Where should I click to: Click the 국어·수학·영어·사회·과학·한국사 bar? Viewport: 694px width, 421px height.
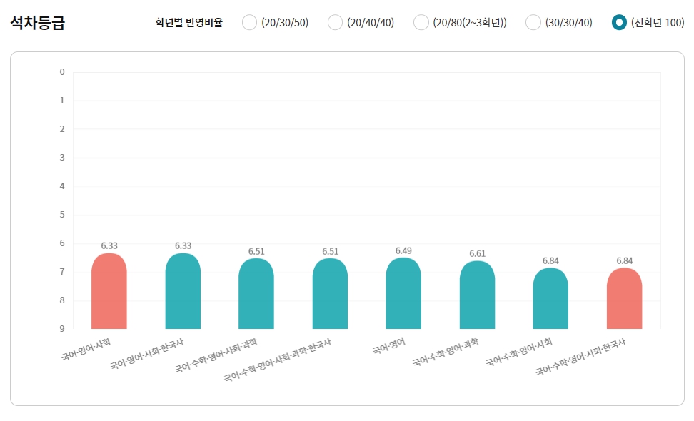pyautogui.click(x=330, y=294)
